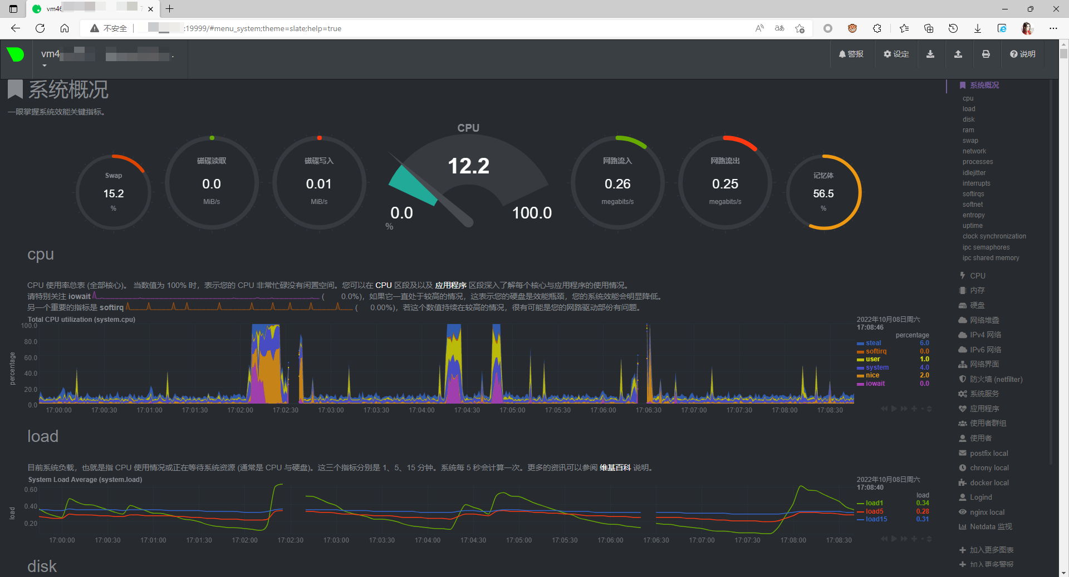Open Netdata 设定 settings
Viewport: 1069px width, 577px height.
pos(895,54)
